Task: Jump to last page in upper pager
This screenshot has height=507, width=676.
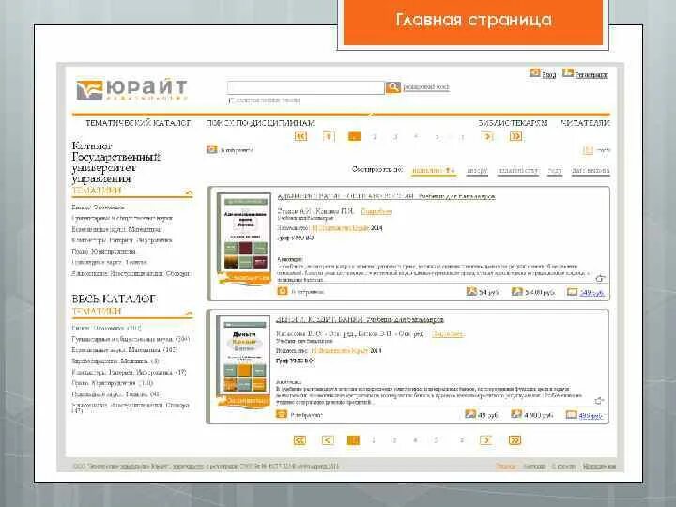Action: 515,136
